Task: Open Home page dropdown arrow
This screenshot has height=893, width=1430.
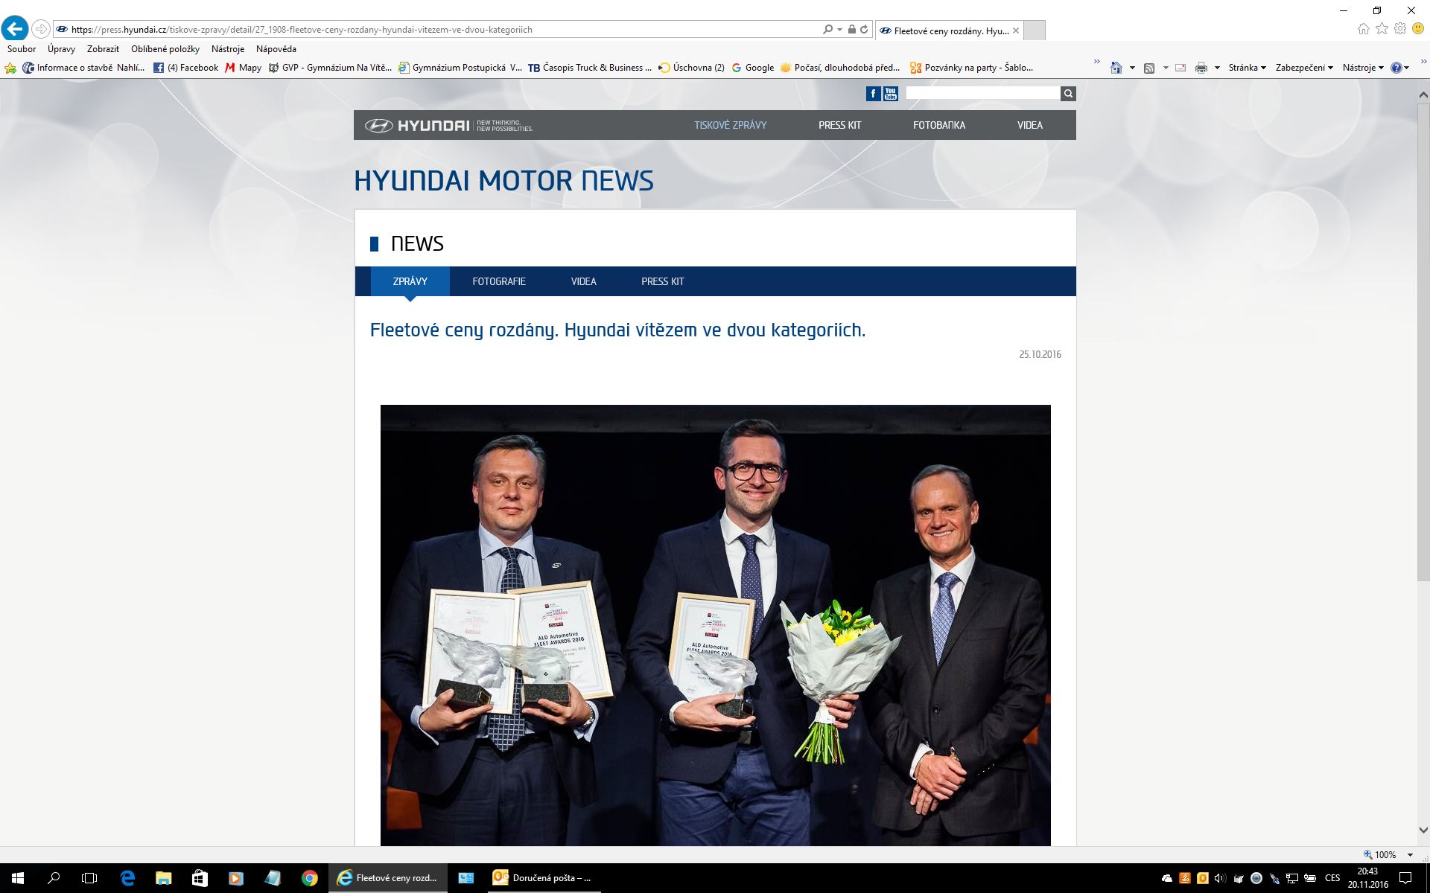Action: tap(1132, 68)
